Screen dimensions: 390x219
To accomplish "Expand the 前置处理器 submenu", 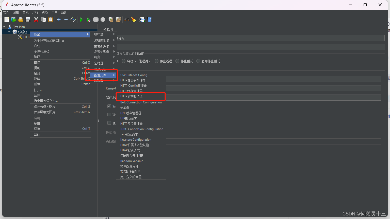I will (104, 46).
